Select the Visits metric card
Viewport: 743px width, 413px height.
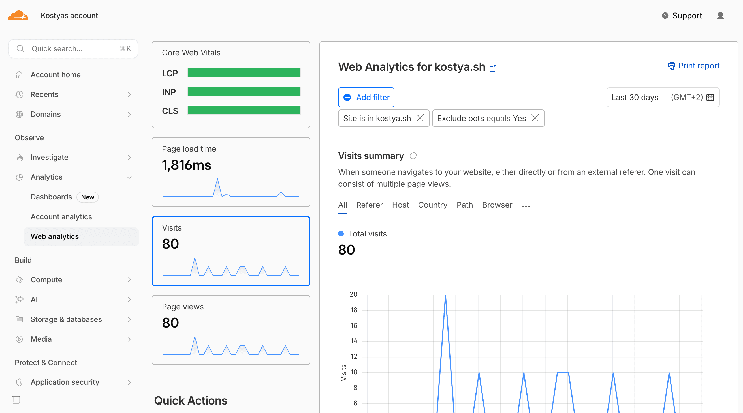point(231,251)
